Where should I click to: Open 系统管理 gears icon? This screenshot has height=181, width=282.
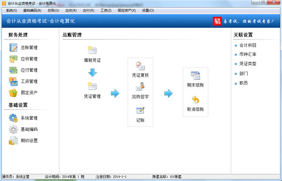point(13,118)
